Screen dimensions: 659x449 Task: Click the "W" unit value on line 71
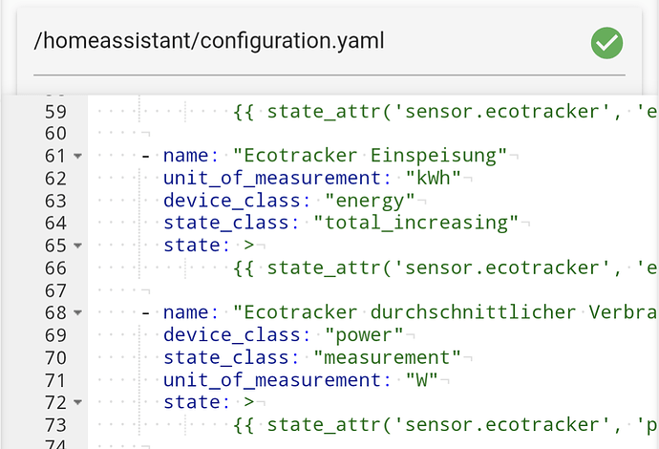pyautogui.click(x=421, y=380)
